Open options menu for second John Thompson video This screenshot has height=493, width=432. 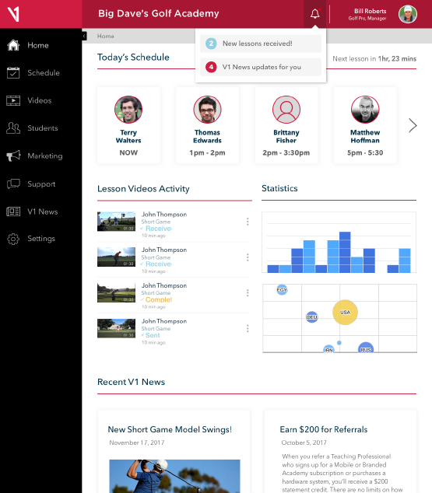[x=248, y=257]
